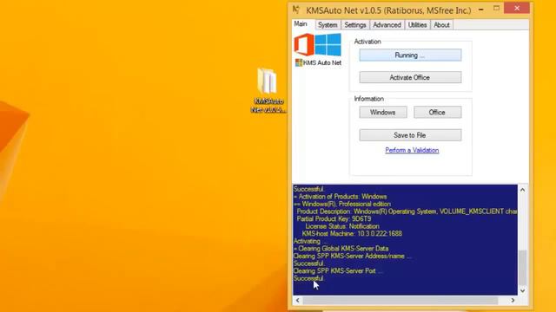The height and width of the screenshot is (312, 556).
Task: Click the log scroll down arrow
Action: 523,290
